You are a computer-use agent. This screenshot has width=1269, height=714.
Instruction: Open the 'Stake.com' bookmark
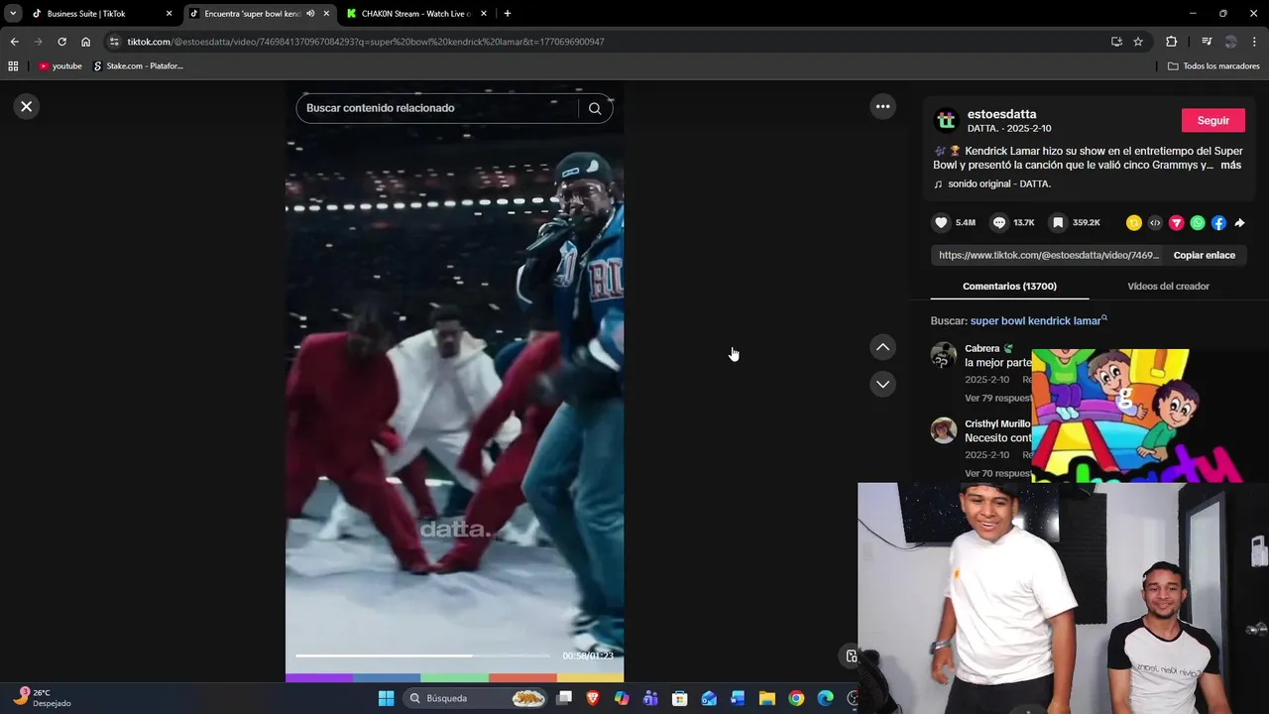138,66
